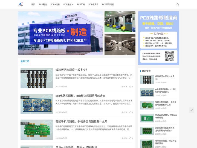Click like icon on 智能手机电路板 article
197x148 pixels.
[x=131, y=138]
